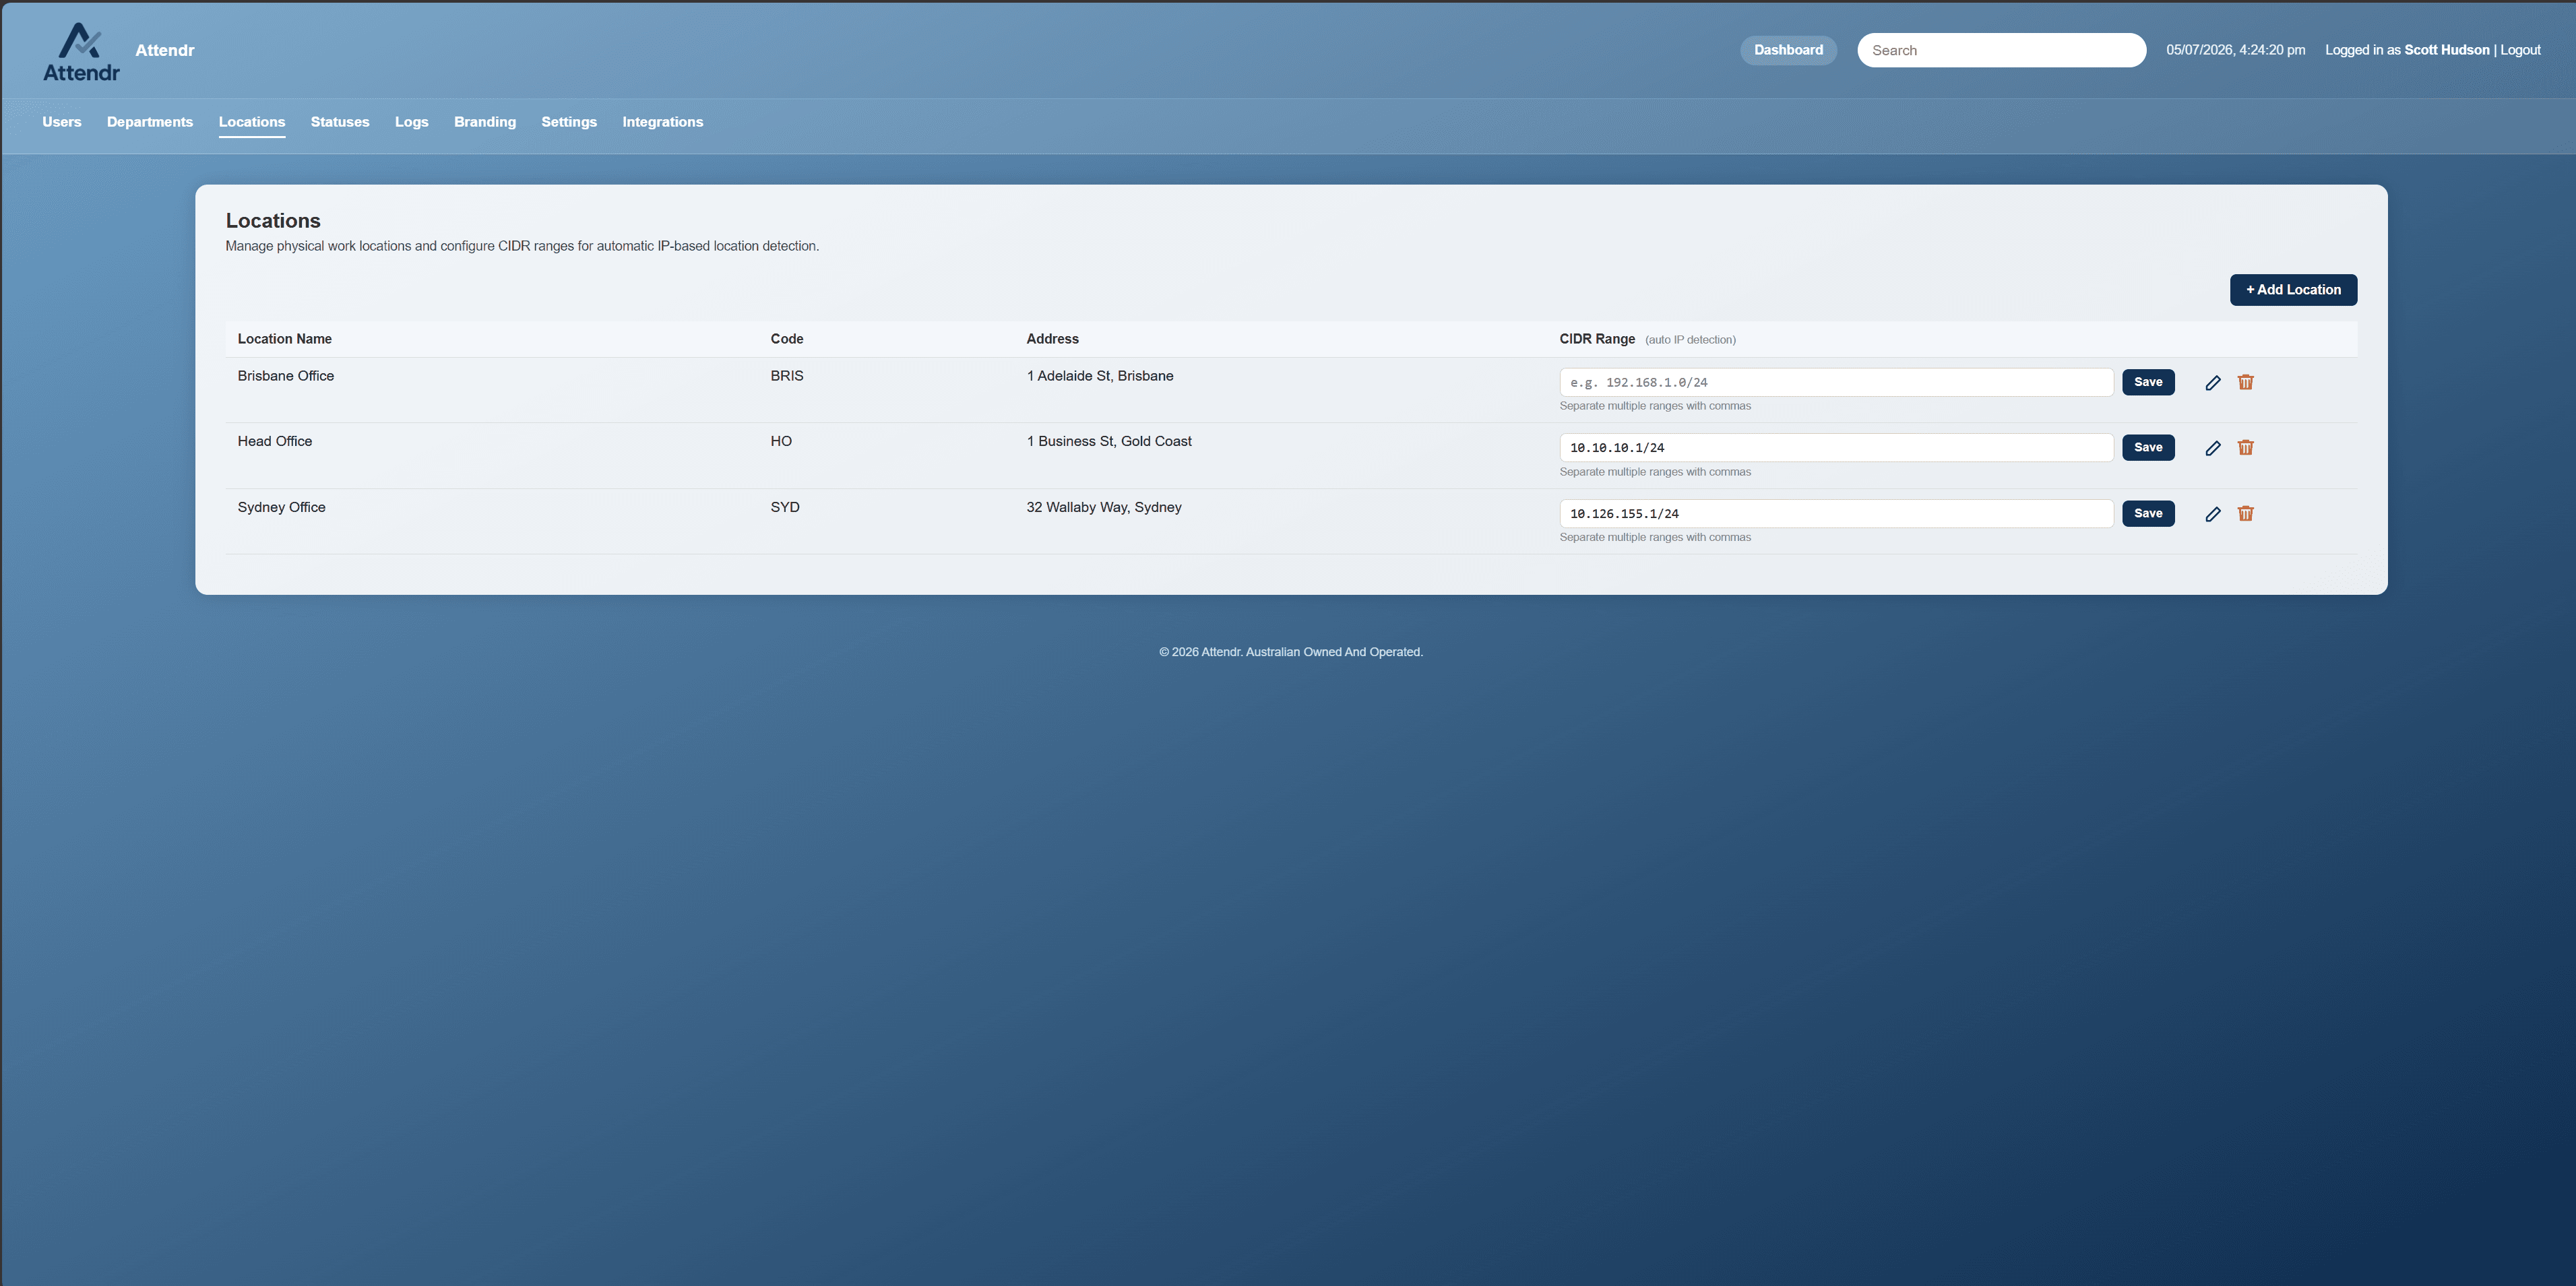Click the address 1 Business St, Gold Coast
Screen dimensions: 2576x1286
click(x=1109, y=441)
